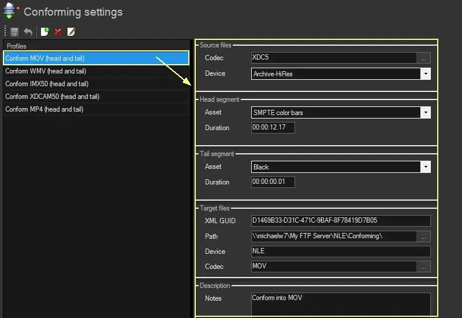Choose the Conform XDCAM50 profile
Image resolution: width=462 pixels, height=318 pixels.
click(x=52, y=97)
